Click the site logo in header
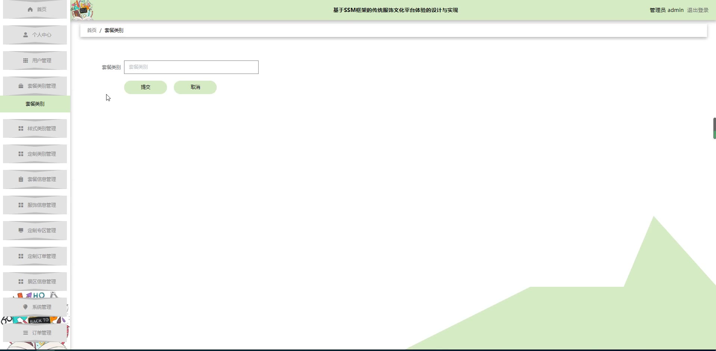This screenshot has width=716, height=351. [82, 10]
